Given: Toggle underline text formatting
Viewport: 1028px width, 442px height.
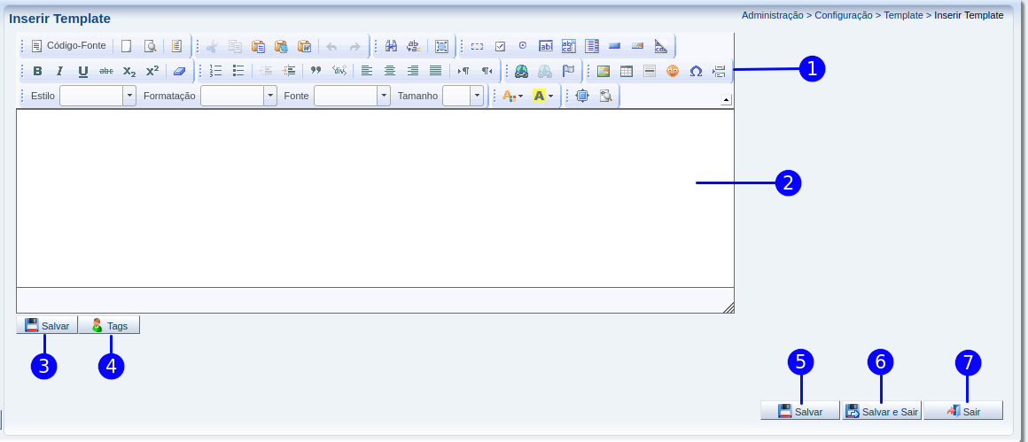Looking at the screenshot, I should [83, 71].
